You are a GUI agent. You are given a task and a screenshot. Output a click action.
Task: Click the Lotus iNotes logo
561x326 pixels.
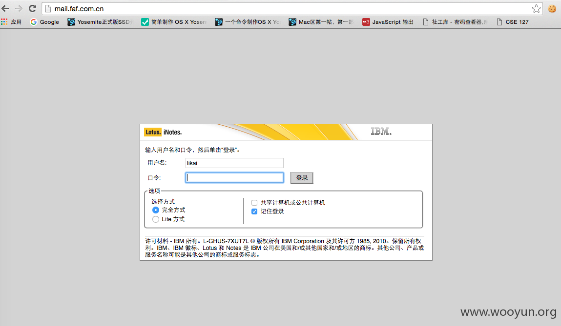[163, 132]
